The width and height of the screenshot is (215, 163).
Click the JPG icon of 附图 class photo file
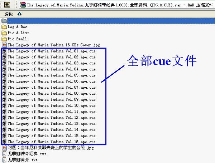[4, 148]
